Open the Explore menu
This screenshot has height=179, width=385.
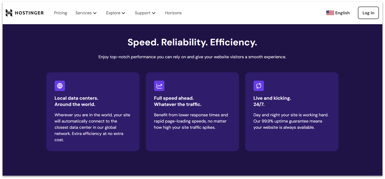116,13
